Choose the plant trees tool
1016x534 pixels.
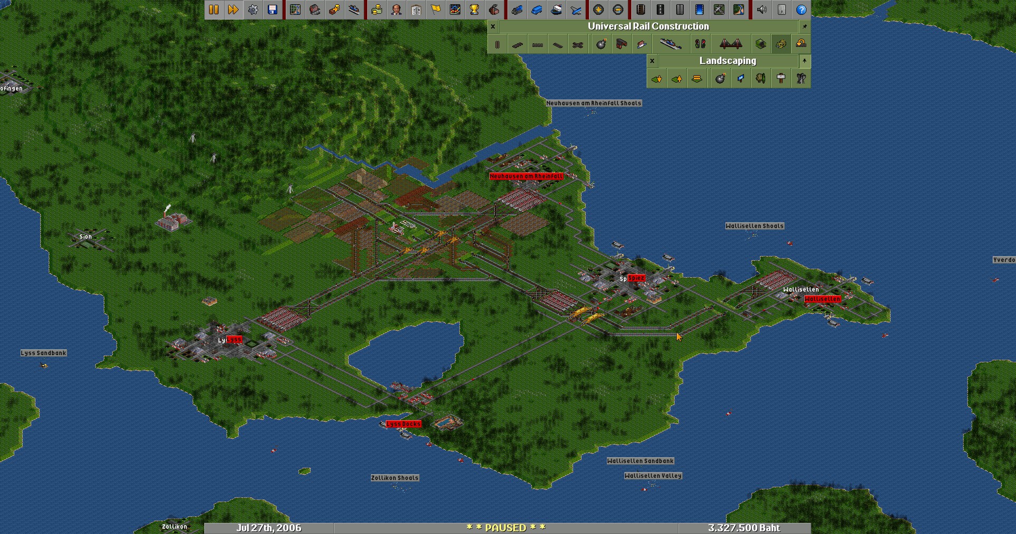(x=760, y=79)
